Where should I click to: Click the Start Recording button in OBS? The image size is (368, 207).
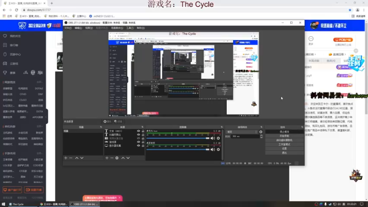pos(284,136)
